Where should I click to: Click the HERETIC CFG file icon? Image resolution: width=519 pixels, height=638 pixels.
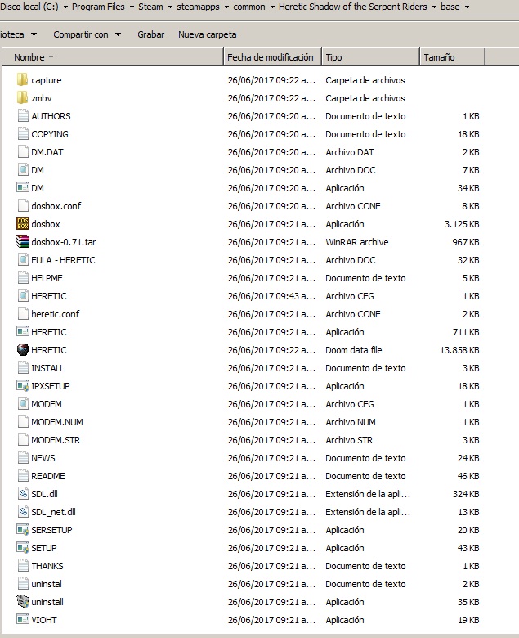click(23, 296)
